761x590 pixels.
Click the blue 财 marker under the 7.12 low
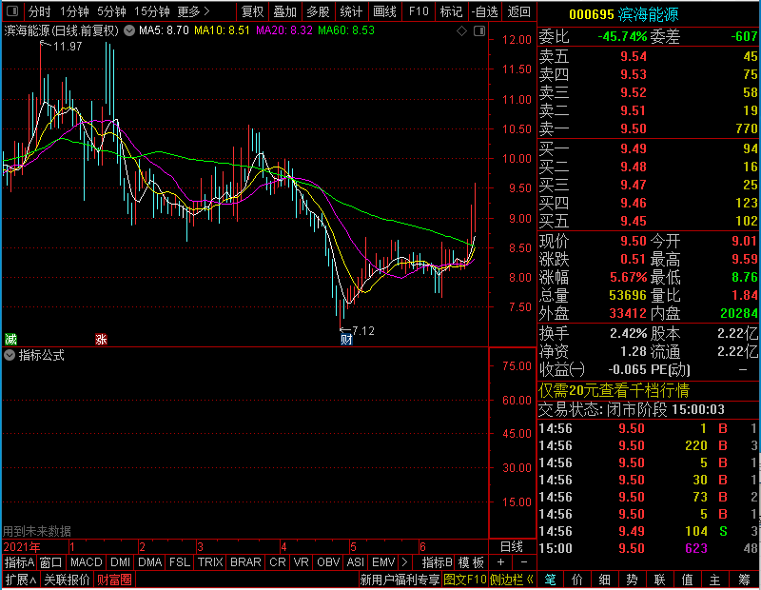pos(346,339)
